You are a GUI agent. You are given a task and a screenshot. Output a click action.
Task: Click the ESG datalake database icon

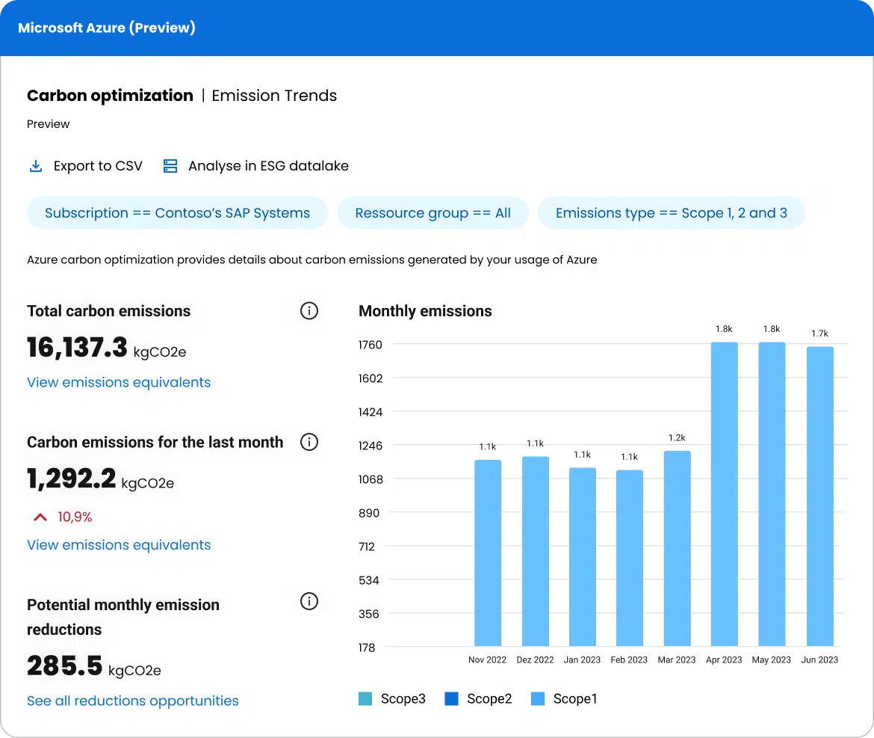pyautogui.click(x=170, y=166)
